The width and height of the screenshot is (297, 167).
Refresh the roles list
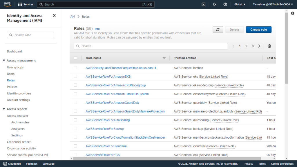pos(218,30)
